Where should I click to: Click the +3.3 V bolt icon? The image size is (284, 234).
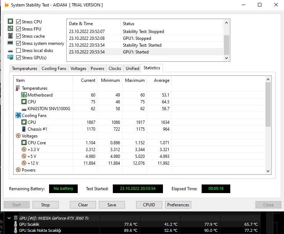click(x=24, y=149)
